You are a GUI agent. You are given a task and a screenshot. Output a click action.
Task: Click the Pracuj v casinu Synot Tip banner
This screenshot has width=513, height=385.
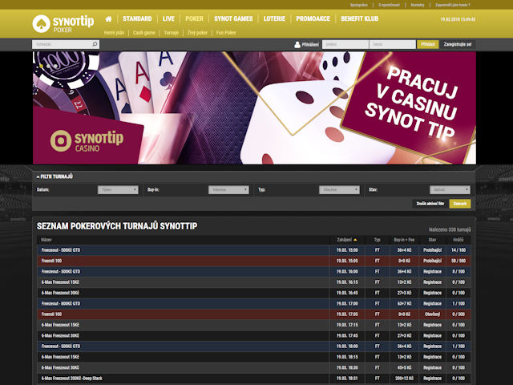click(x=254, y=107)
